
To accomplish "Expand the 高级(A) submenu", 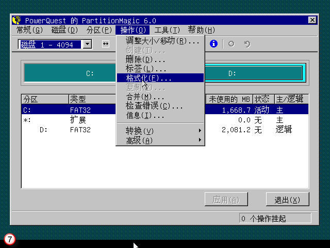I will (160, 140).
